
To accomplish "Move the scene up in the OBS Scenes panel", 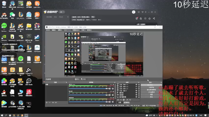I will coord(53,102).
